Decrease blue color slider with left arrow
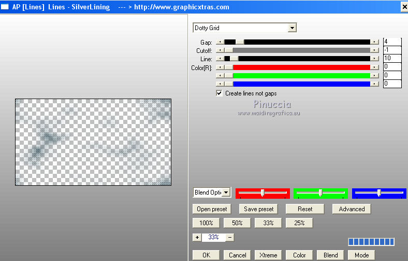The height and width of the screenshot is (261, 408). point(220,84)
